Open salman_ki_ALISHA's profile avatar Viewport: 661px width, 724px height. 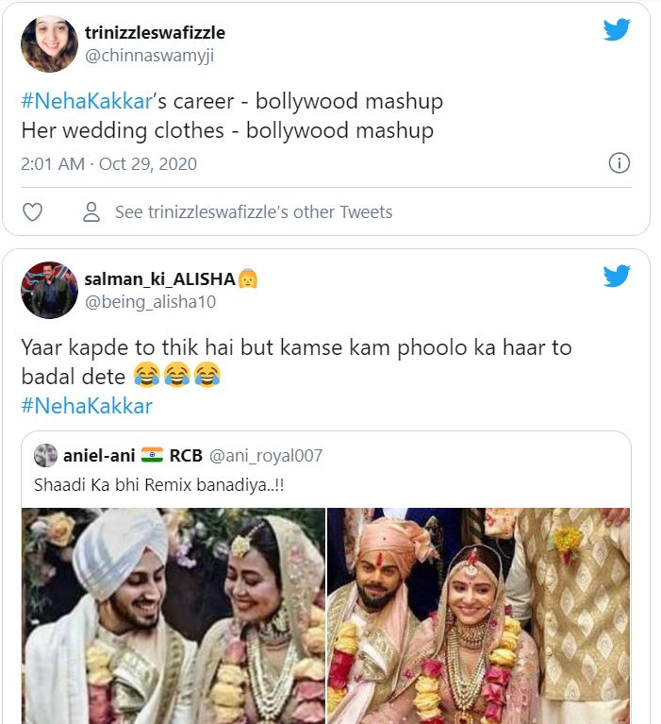[49, 290]
